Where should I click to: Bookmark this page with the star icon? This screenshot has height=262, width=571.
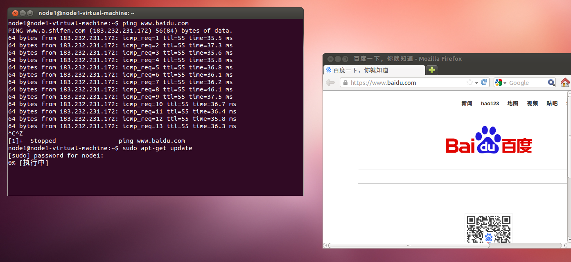(470, 82)
